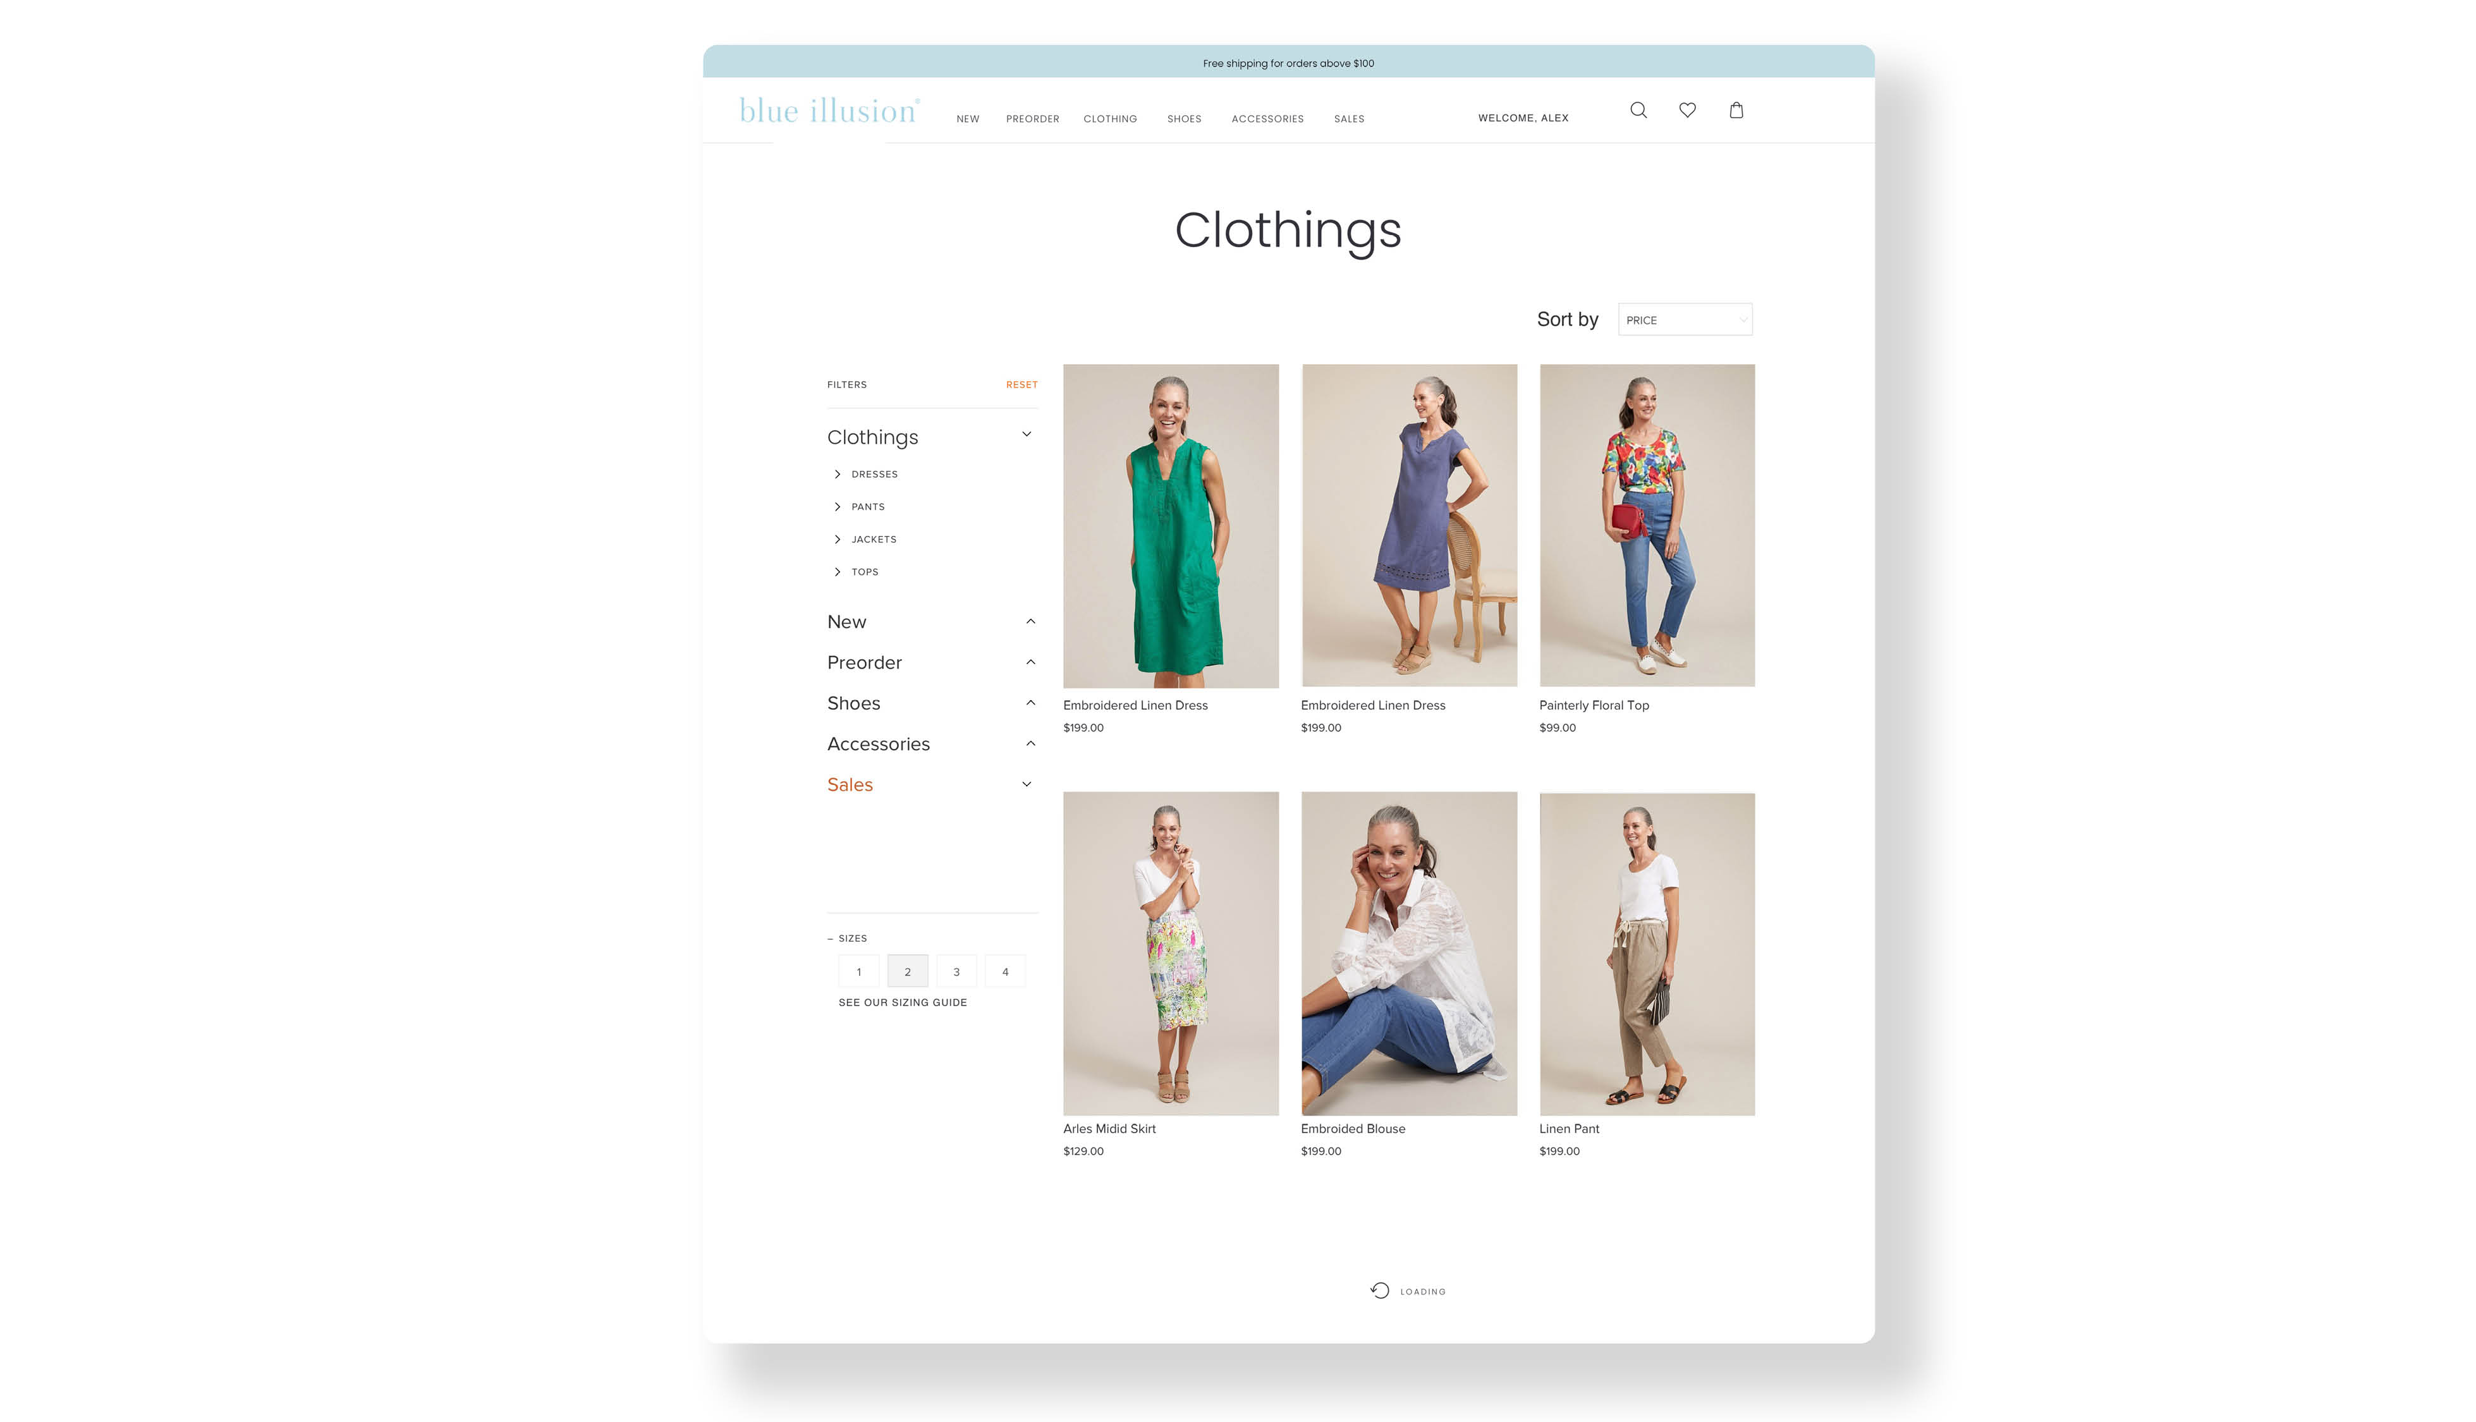This screenshot has width=2476, height=1422.
Task: Open the Preorder navigation menu item
Action: [x=1032, y=119]
